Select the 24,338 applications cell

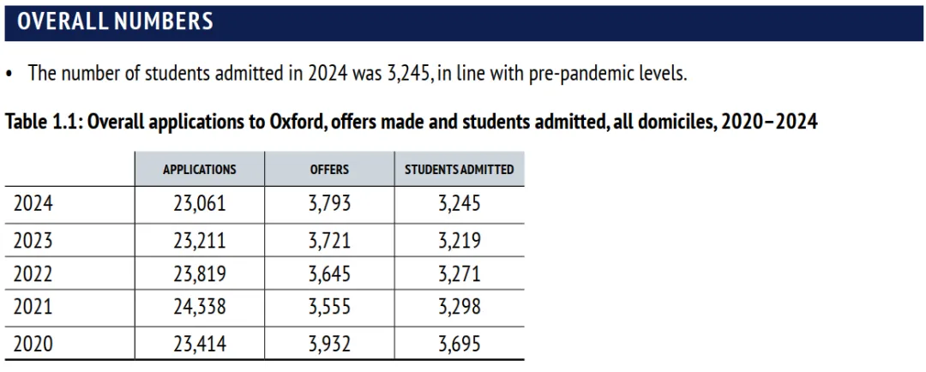point(200,309)
